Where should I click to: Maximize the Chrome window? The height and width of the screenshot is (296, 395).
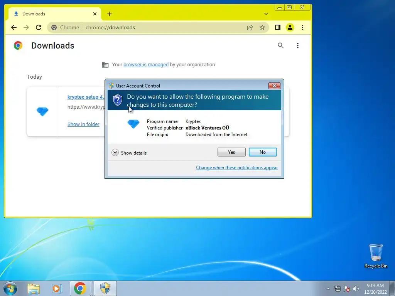[289, 8]
